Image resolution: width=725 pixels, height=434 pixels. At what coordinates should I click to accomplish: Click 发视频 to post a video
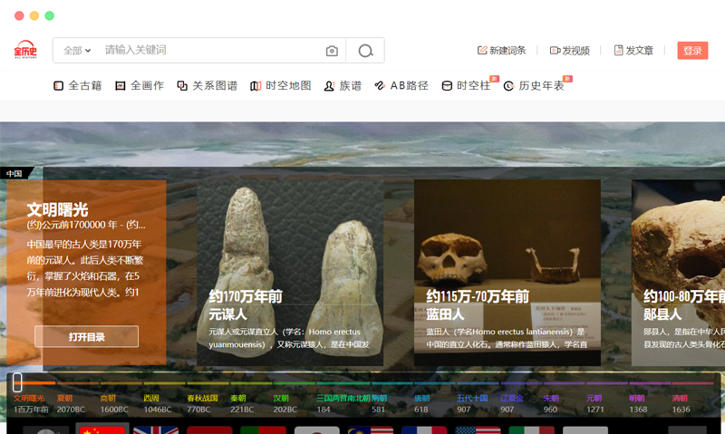(570, 51)
